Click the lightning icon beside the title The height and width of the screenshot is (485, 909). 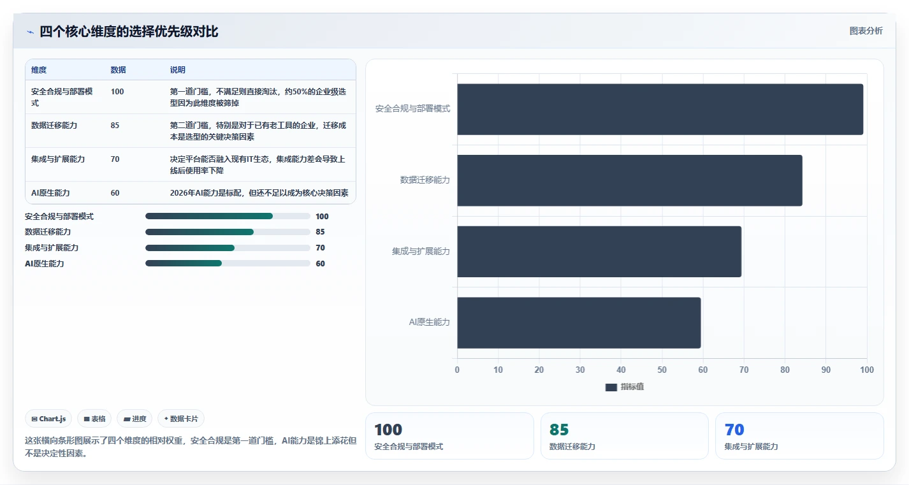click(30, 32)
